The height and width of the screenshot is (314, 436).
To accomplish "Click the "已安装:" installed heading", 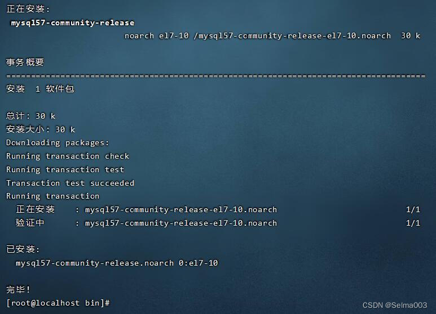I will [23, 249].
